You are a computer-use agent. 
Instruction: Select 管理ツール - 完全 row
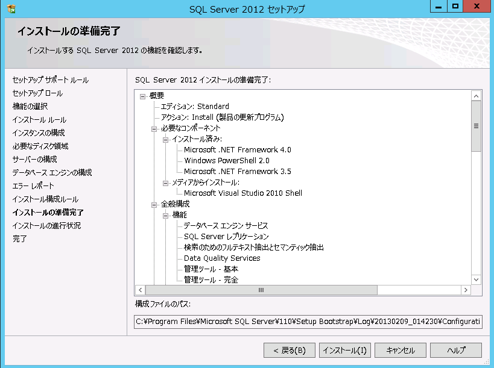(211, 280)
